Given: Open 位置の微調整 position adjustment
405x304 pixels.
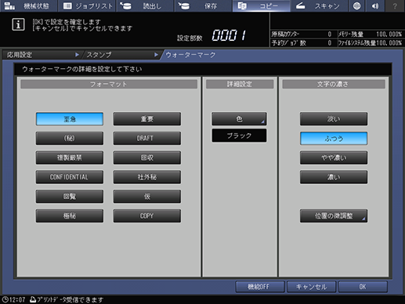Looking at the screenshot, I should click(334, 215).
